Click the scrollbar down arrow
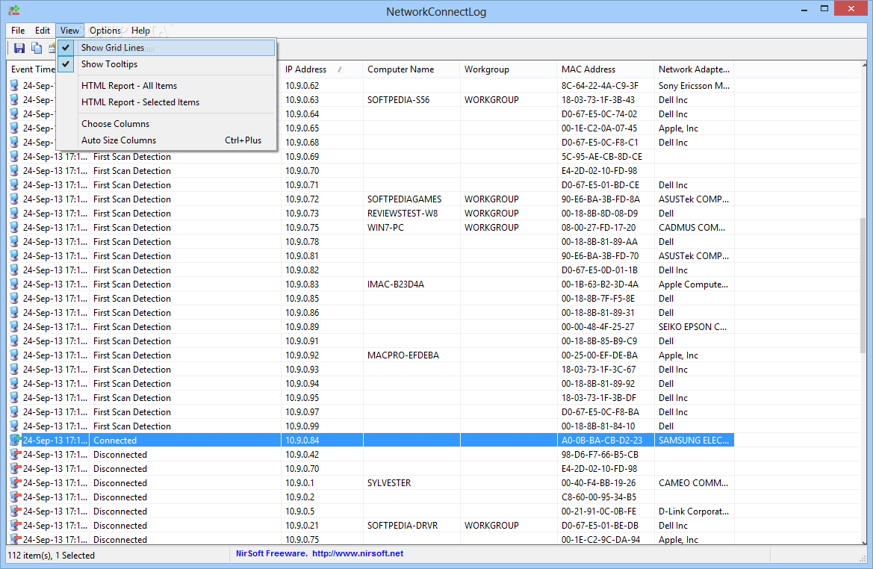 [x=863, y=541]
